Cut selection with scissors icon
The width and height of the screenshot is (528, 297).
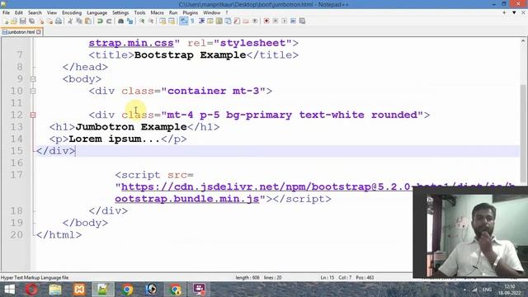pyautogui.click(x=69, y=21)
